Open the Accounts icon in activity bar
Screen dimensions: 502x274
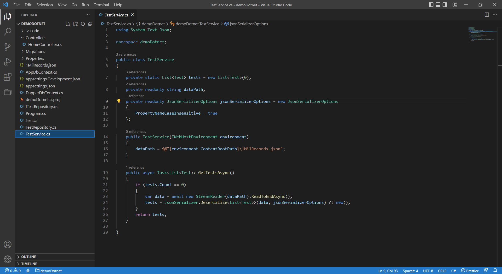tap(8, 245)
